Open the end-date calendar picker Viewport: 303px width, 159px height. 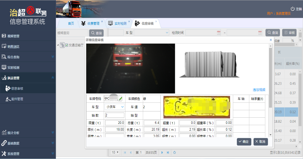260,33
